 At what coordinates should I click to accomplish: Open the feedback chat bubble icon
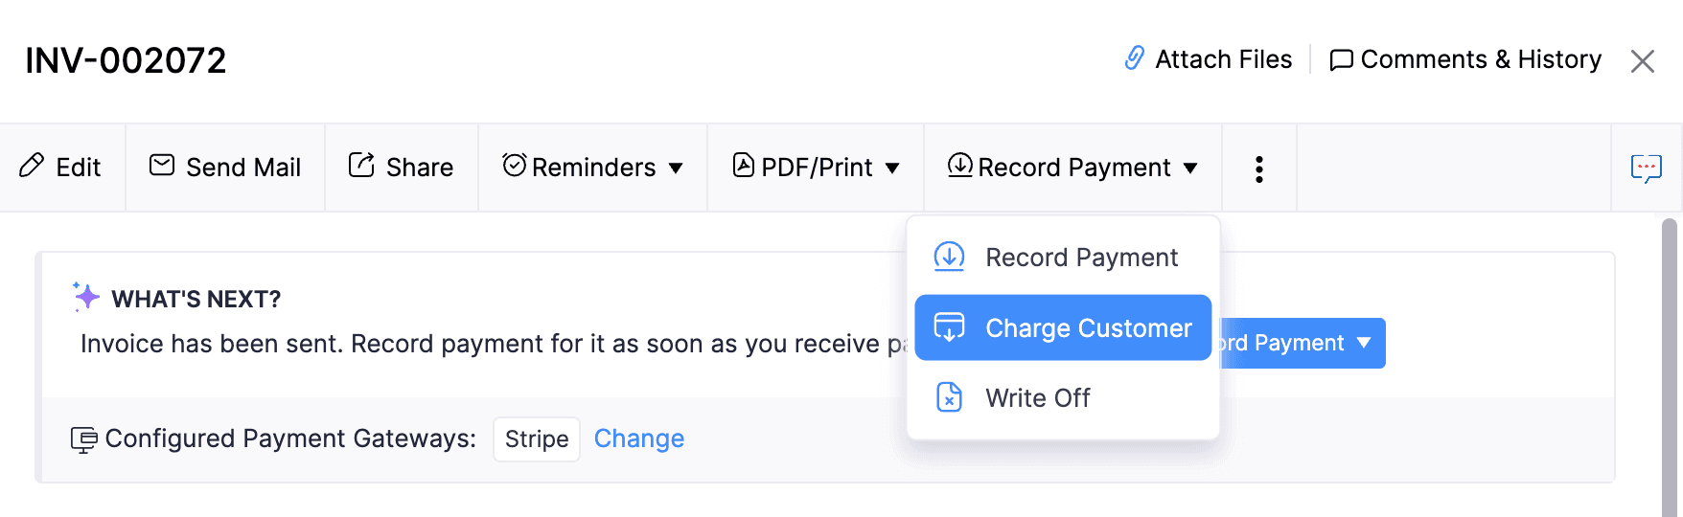[1646, 169]
